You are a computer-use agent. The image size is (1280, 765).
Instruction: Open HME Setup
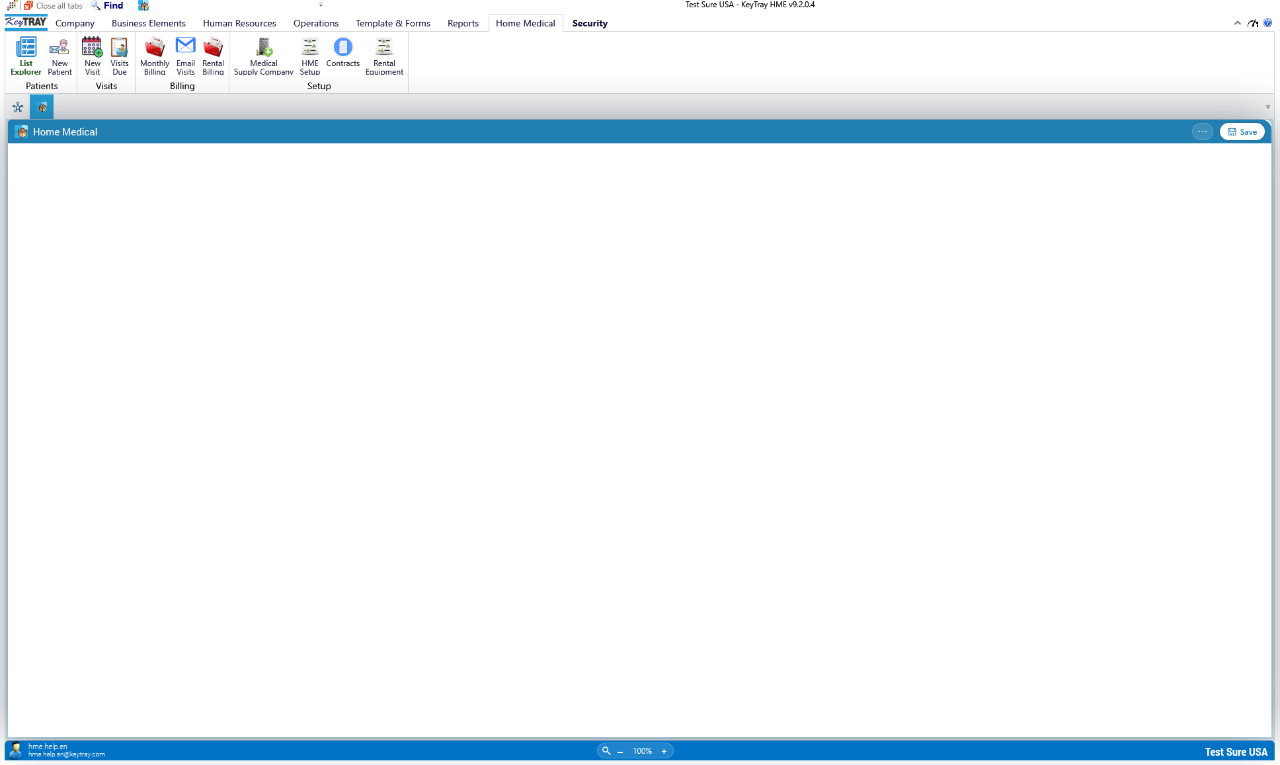[310, 56]
